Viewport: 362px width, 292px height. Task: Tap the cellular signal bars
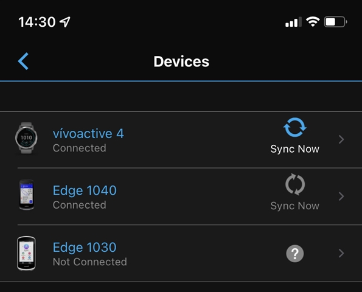pos(293,22)
